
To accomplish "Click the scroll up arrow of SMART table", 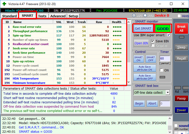I will click(129, 22).
